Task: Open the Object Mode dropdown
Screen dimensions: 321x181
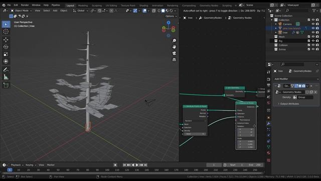Action: point(21,11)
